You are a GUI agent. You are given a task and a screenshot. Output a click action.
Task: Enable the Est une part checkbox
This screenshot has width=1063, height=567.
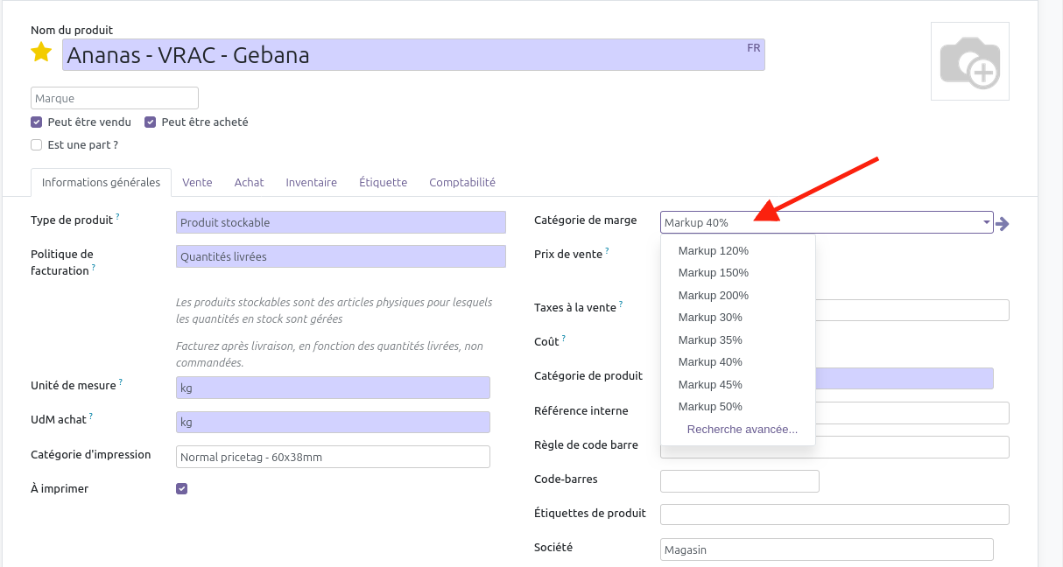click(37, 145)
